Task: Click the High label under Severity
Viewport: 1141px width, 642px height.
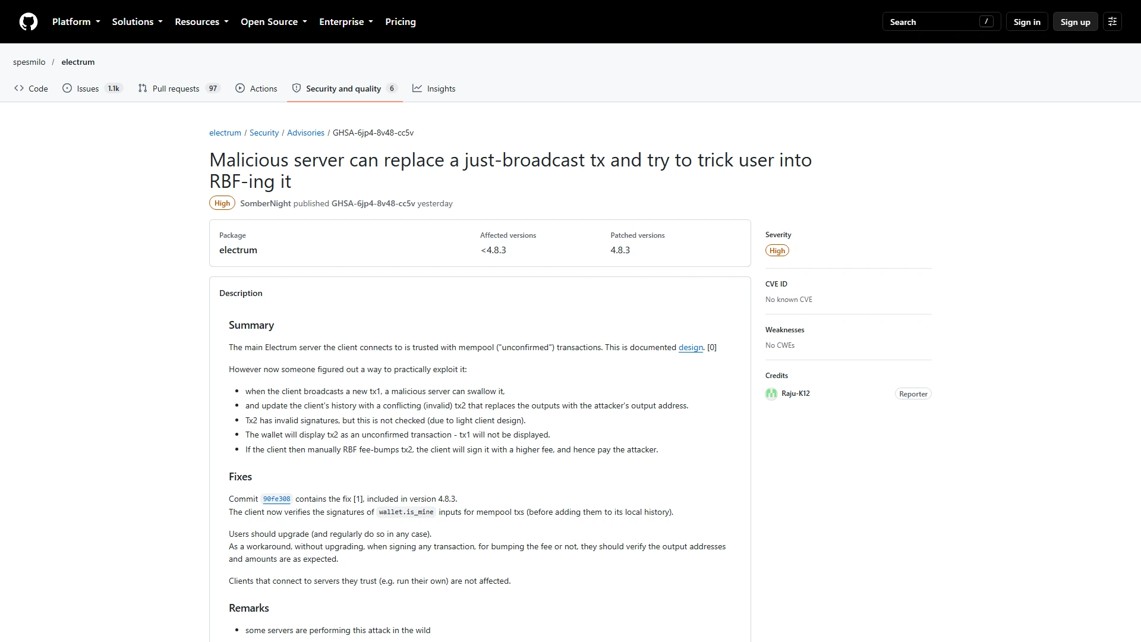Action: 777,251
